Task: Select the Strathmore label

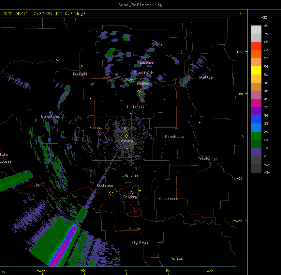Action: click(x=168, y=199)
